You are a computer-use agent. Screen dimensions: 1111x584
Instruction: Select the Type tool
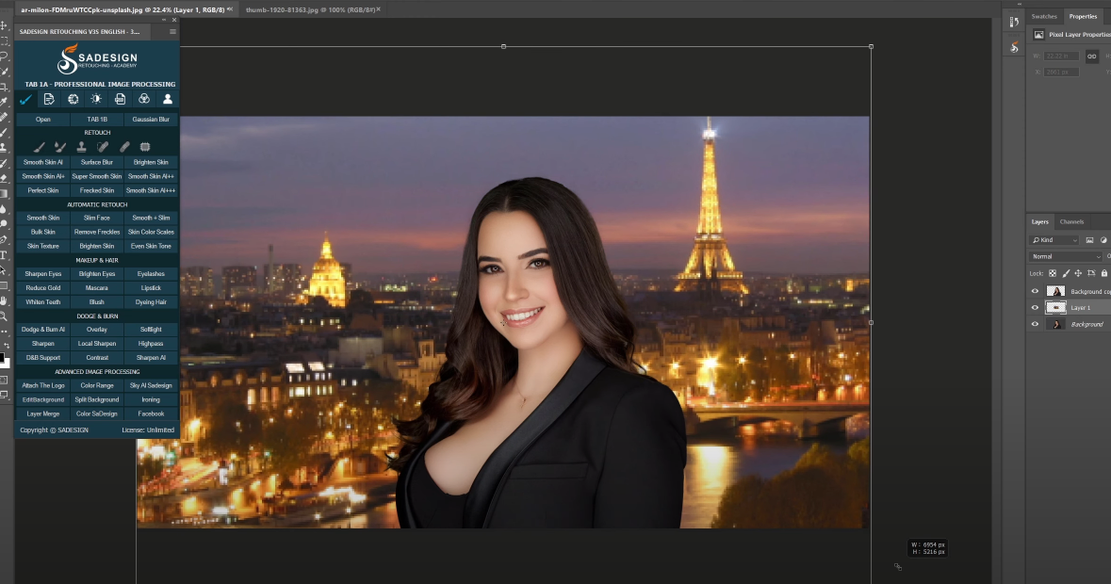point(5,255)
